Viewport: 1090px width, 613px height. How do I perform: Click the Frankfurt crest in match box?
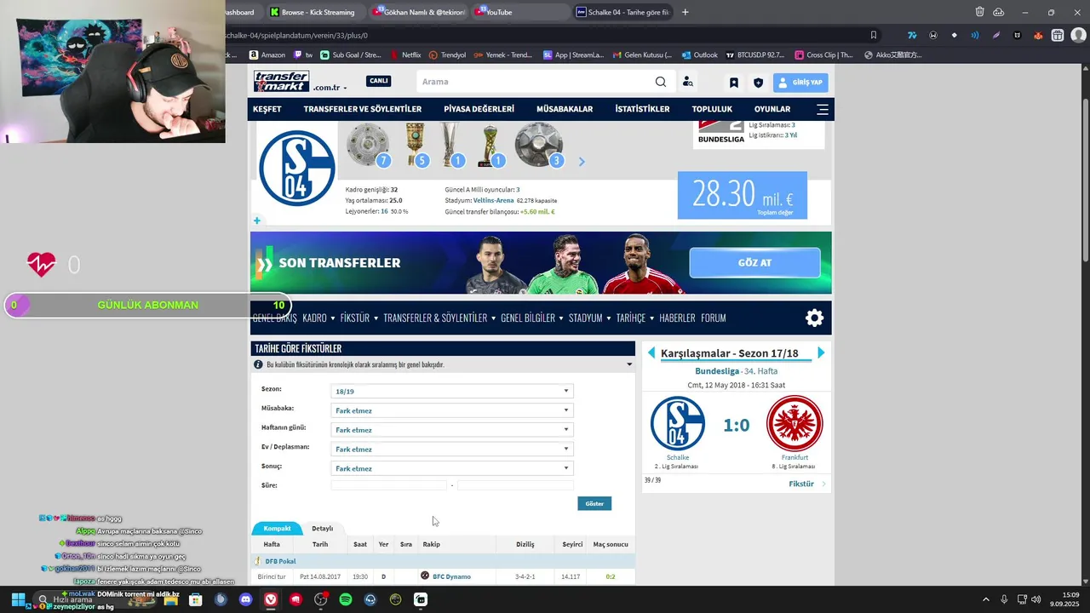pos(795,423)
